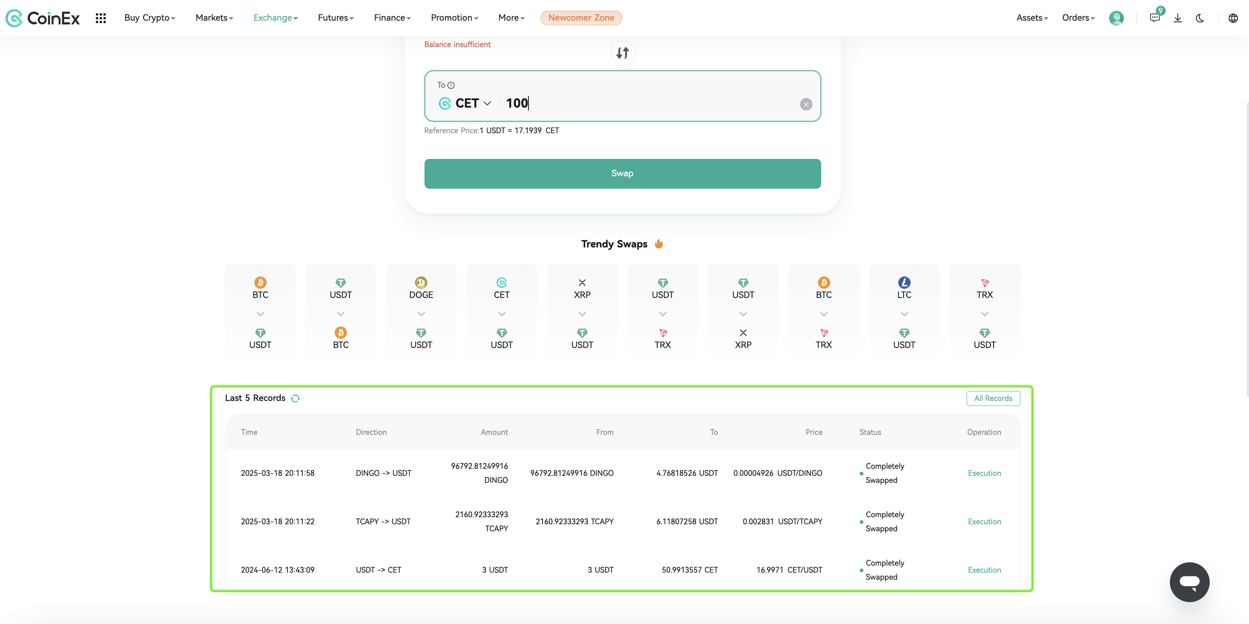
Task: Select the XRP to USDT trendy swap
Action: tap(582, 313)
